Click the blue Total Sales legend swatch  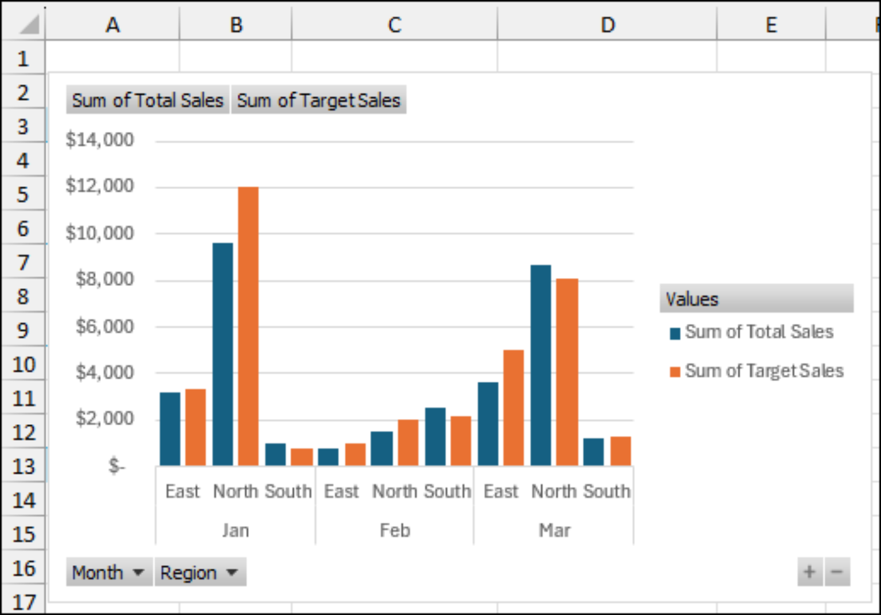click(x=675, y=333)
